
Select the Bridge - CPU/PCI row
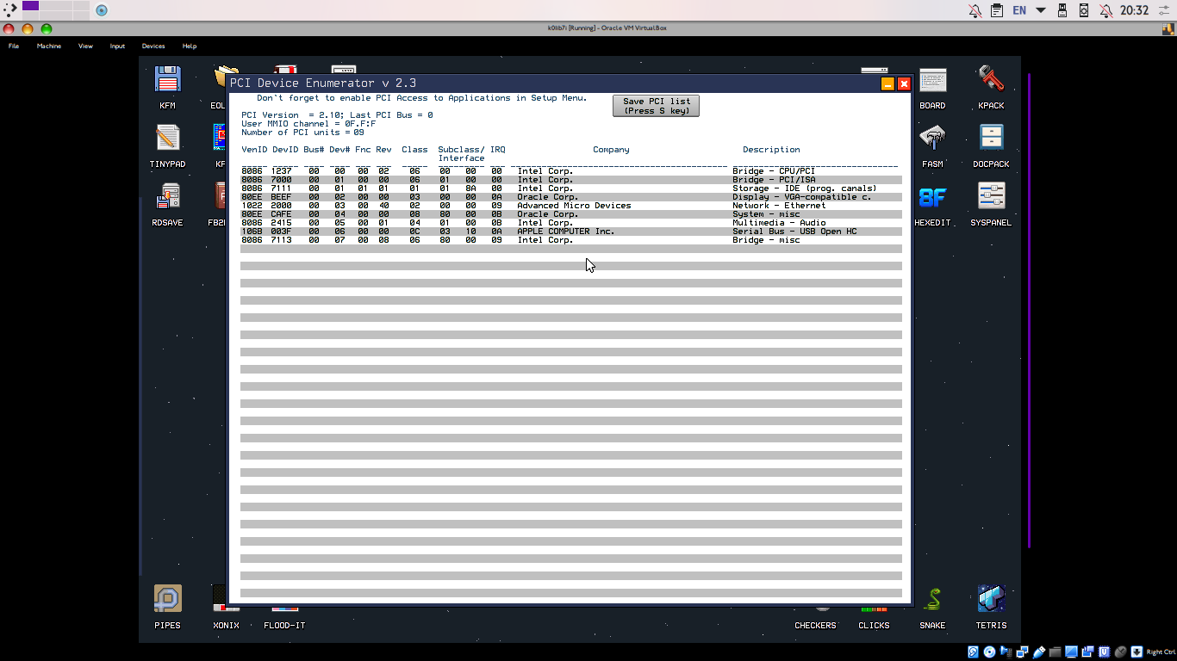pos(571,171)
